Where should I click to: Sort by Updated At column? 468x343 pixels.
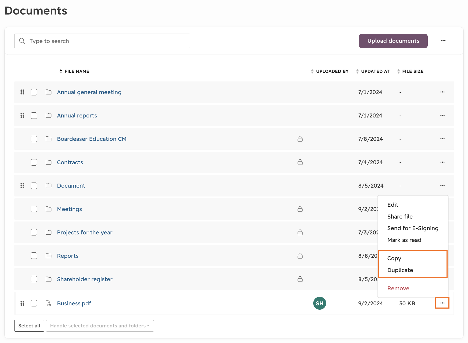(x=373, y=72)
